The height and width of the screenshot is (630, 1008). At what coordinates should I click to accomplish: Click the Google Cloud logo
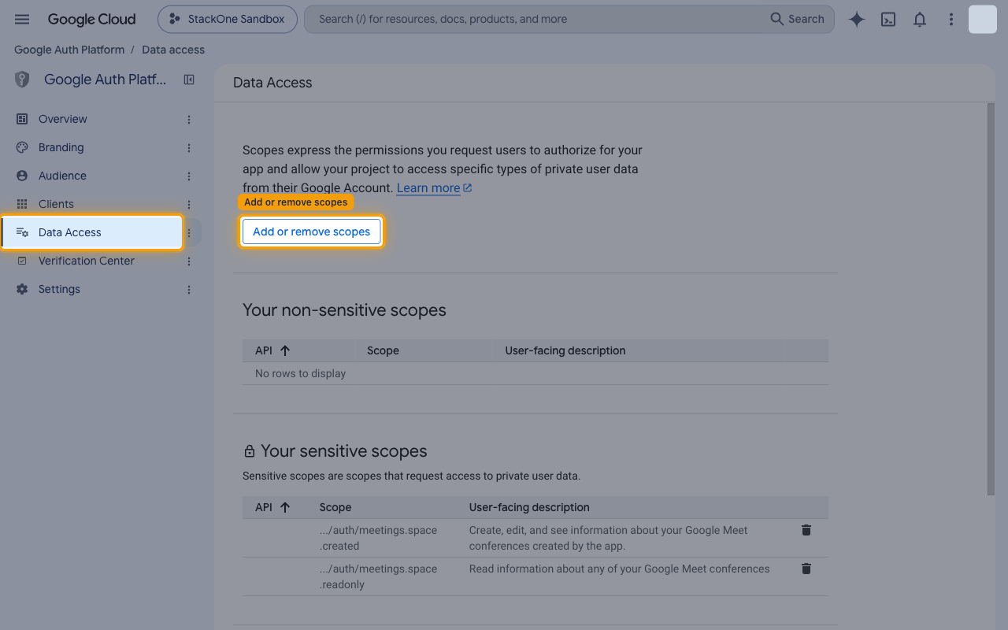(91, 19)
